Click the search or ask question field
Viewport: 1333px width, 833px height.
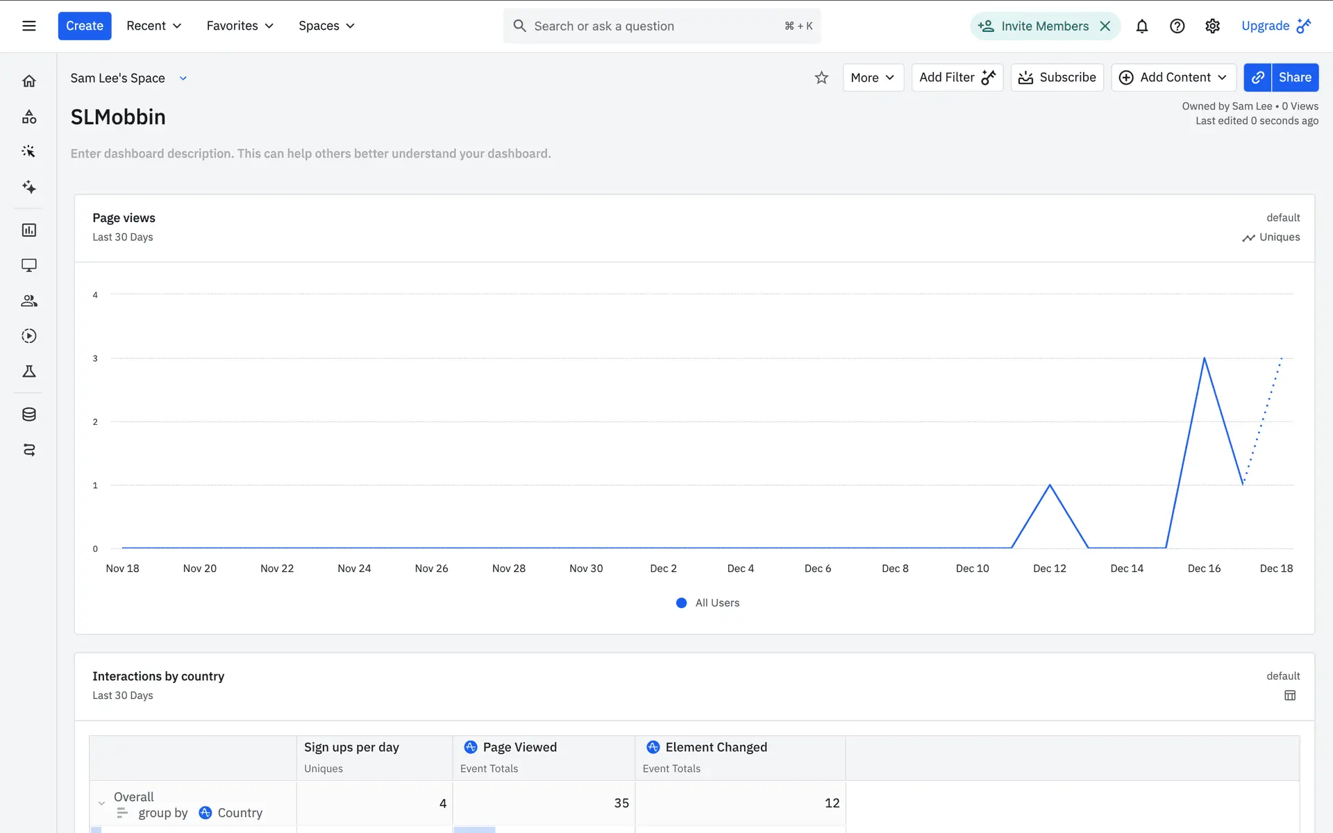[653, 26]
